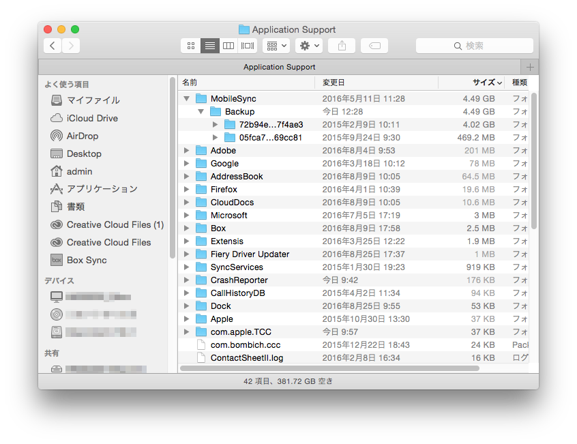Click the sidebar vertical scrollbar
The width and height of the screenshot is (577, 444).
173,168
